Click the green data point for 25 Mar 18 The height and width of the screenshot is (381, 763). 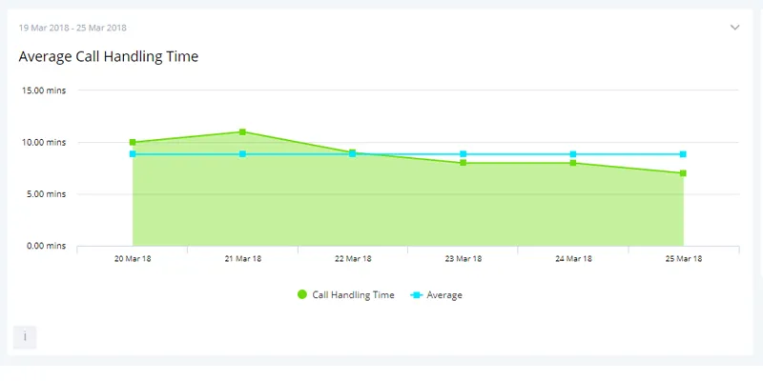pyautogui.click(x=683, y=173)
